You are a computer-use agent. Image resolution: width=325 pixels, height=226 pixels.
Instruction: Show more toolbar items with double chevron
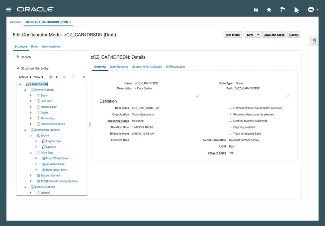pos(84,77)
